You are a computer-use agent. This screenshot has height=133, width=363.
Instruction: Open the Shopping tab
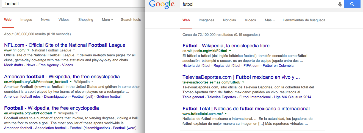click(86, 20)
